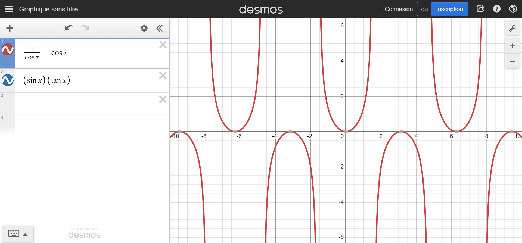The width and height of the screenshot is (522, 243).
Task: Open expression list settings gear
Action: tap(144, 28)
